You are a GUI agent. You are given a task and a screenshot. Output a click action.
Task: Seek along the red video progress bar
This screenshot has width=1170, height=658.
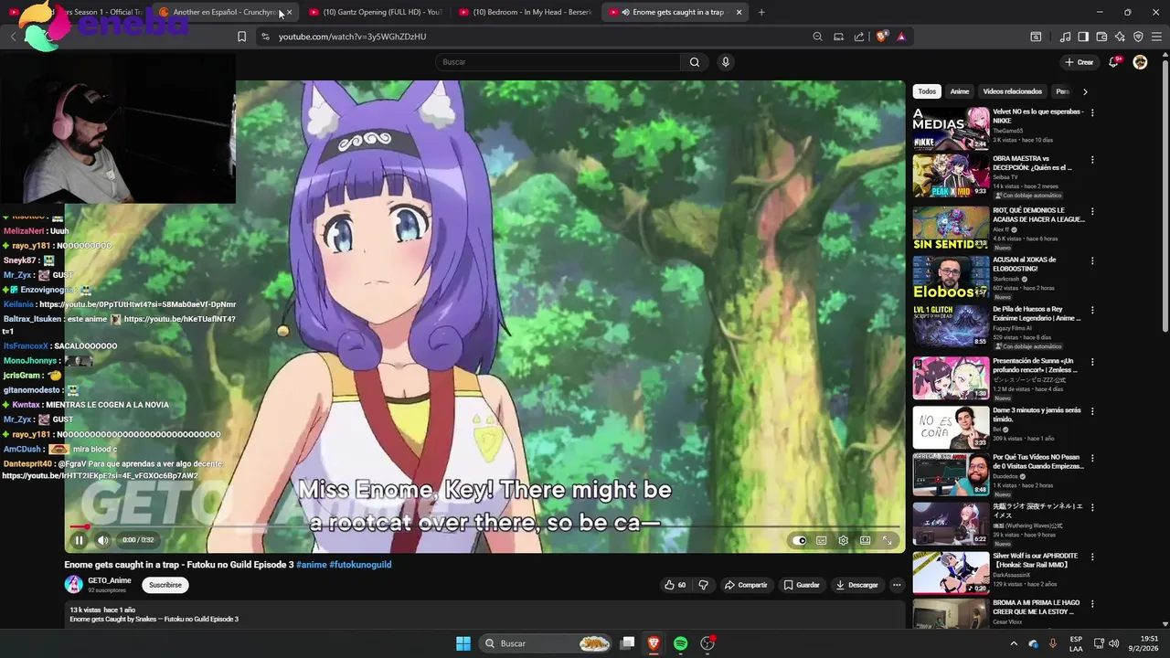coord(484,527)
